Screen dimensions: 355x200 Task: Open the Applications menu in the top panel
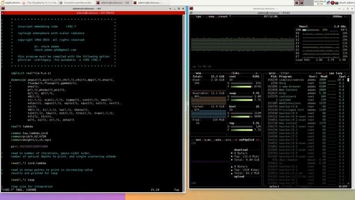tap(11, 3)
